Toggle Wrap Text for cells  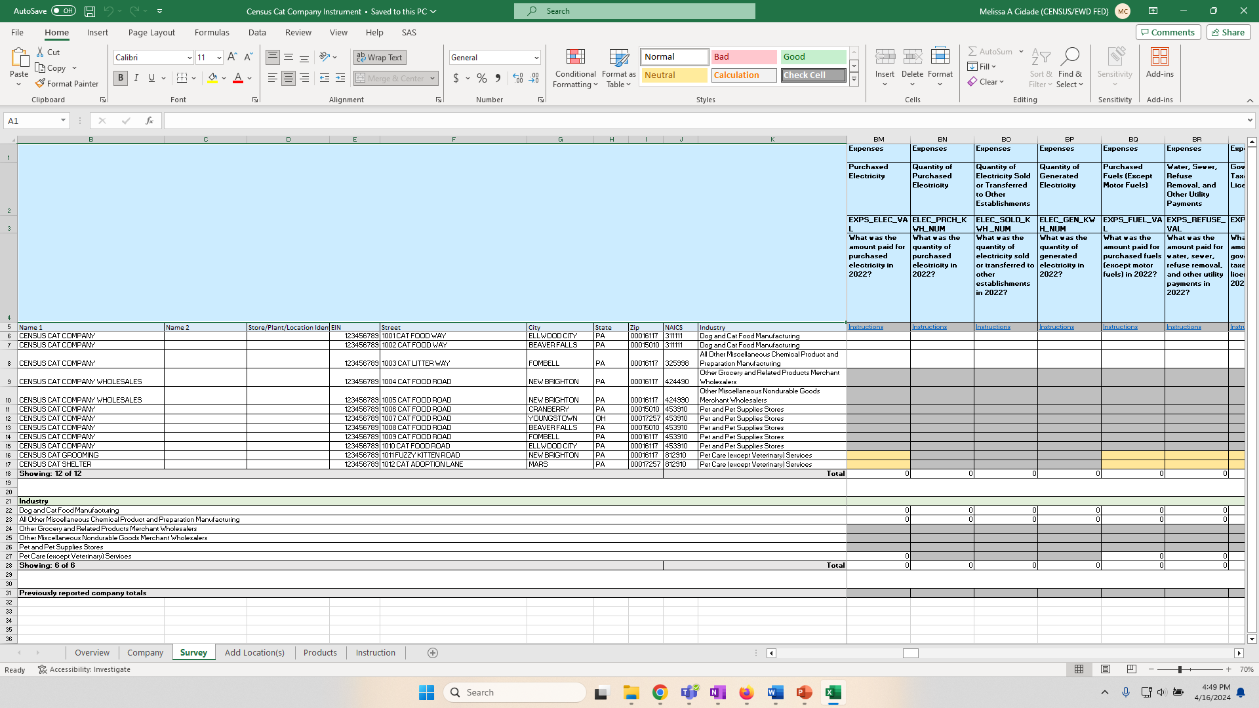coord(380,58)
